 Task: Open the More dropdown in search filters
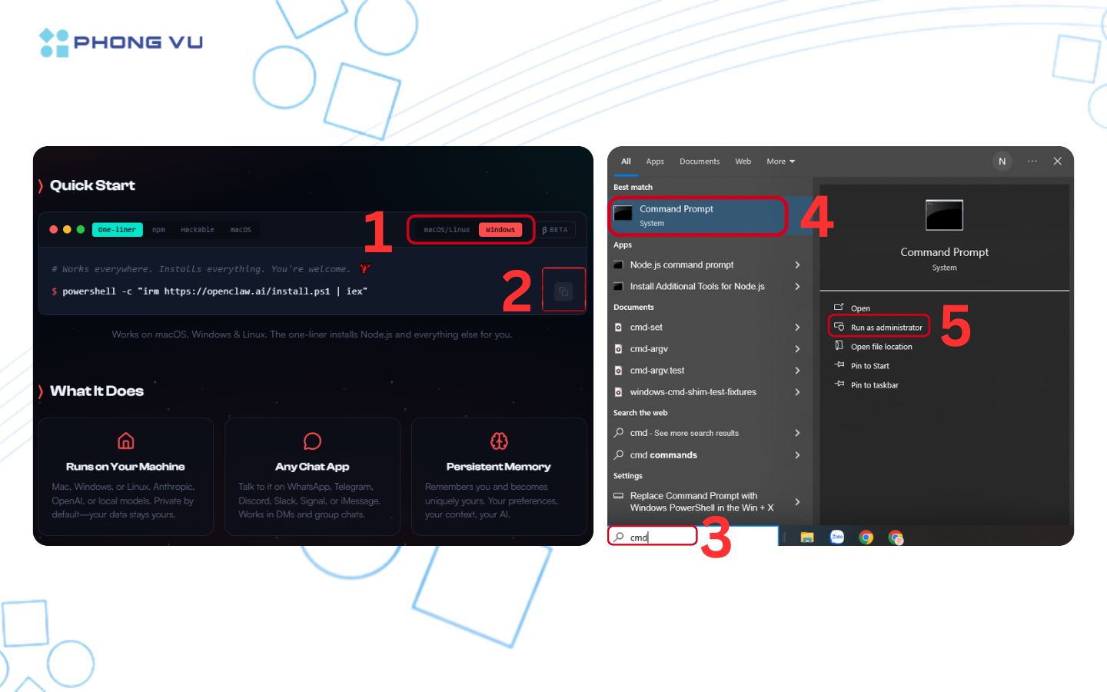(780, 161)
